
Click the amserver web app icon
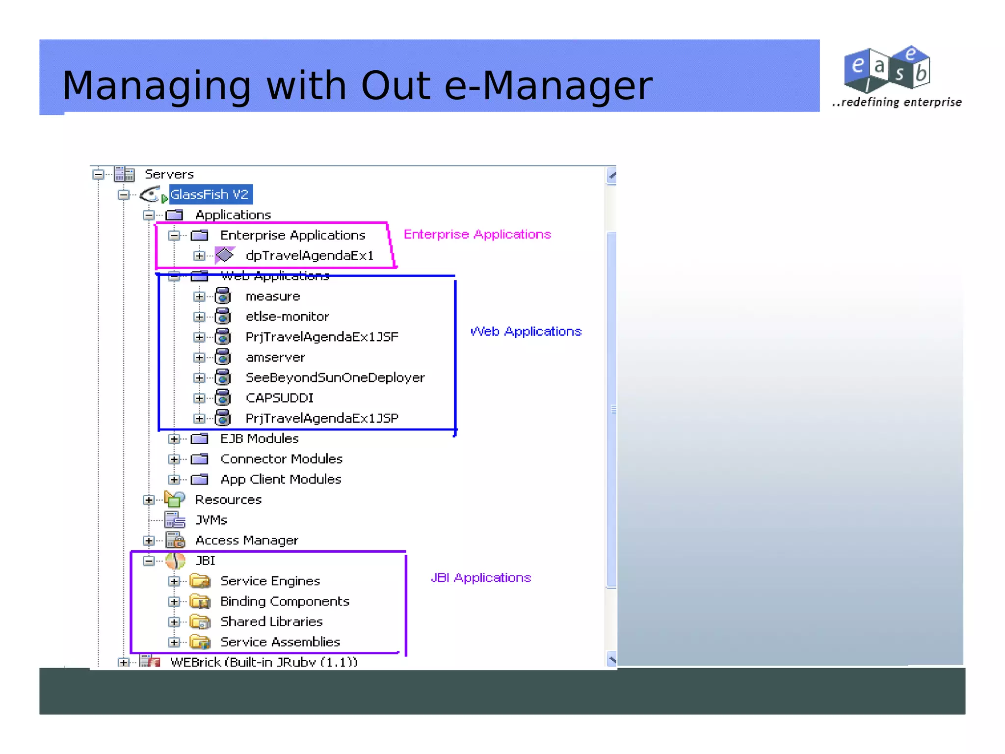223,357
